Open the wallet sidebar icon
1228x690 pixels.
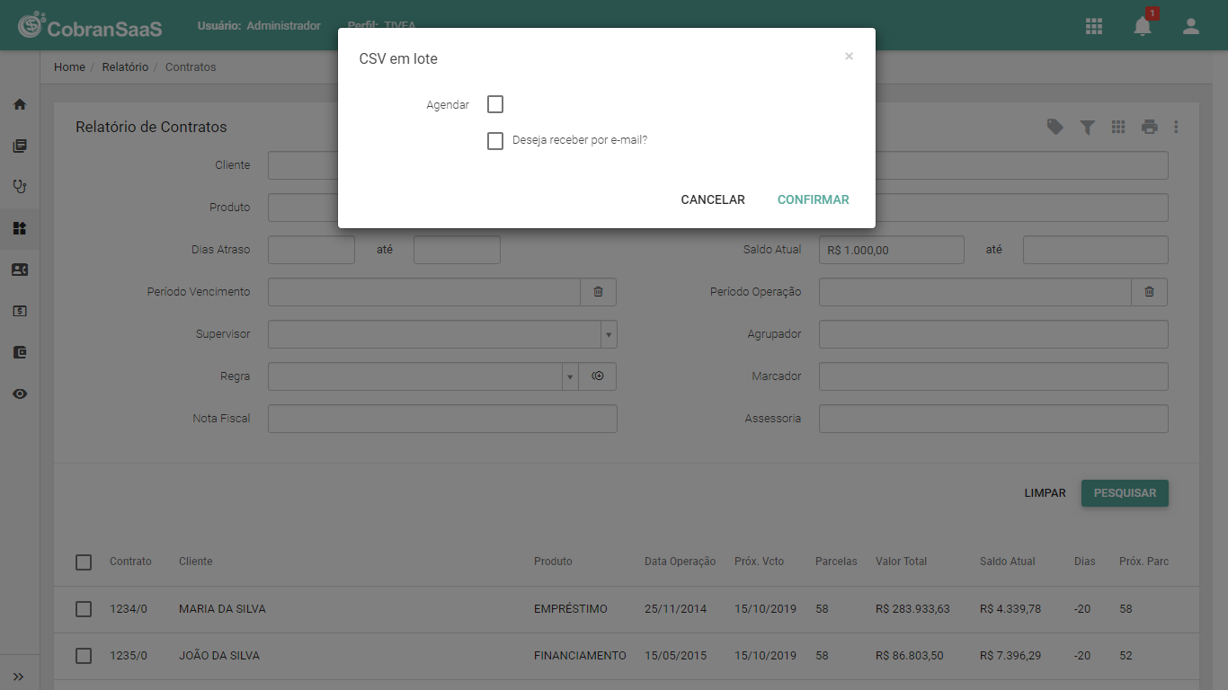(x=20, y=352)
